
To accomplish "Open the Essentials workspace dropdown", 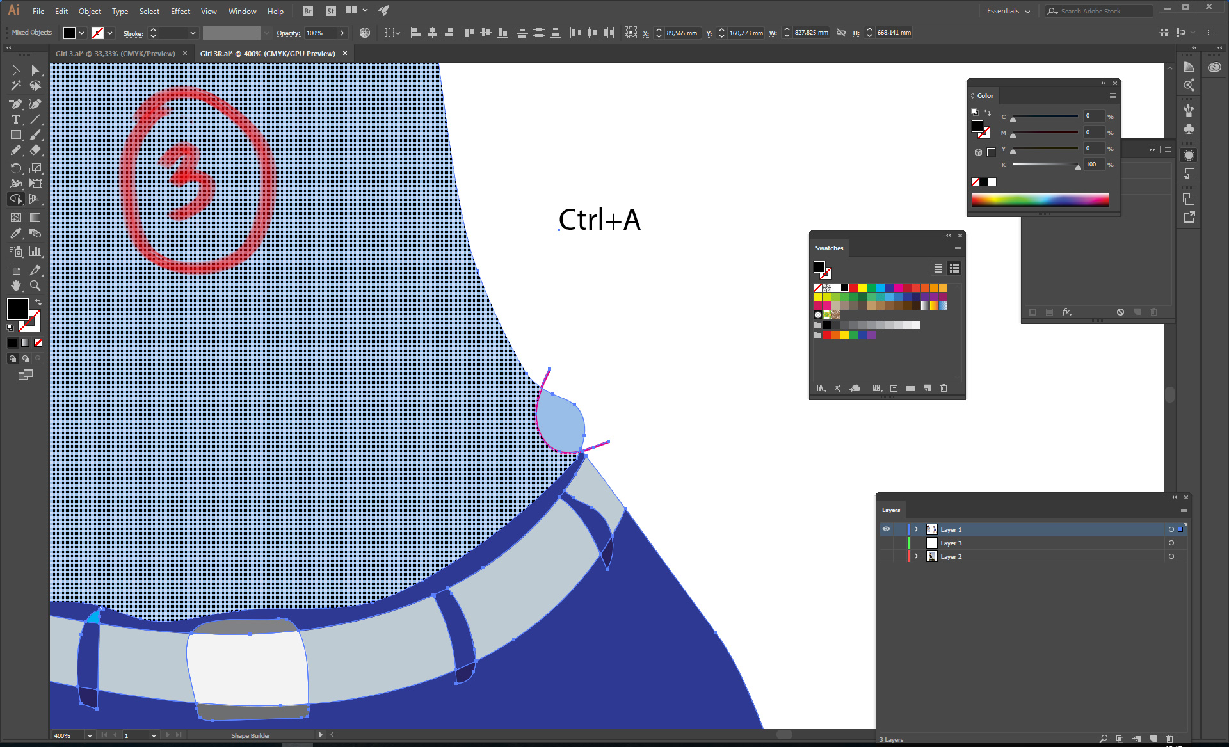I will (1008, 11).
